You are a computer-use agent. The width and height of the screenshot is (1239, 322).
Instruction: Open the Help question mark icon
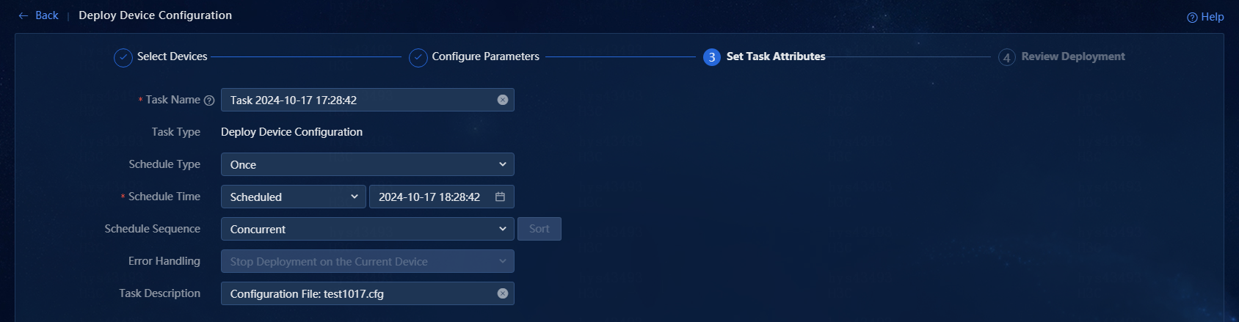pyautogui.click(x=1192, y=18)
